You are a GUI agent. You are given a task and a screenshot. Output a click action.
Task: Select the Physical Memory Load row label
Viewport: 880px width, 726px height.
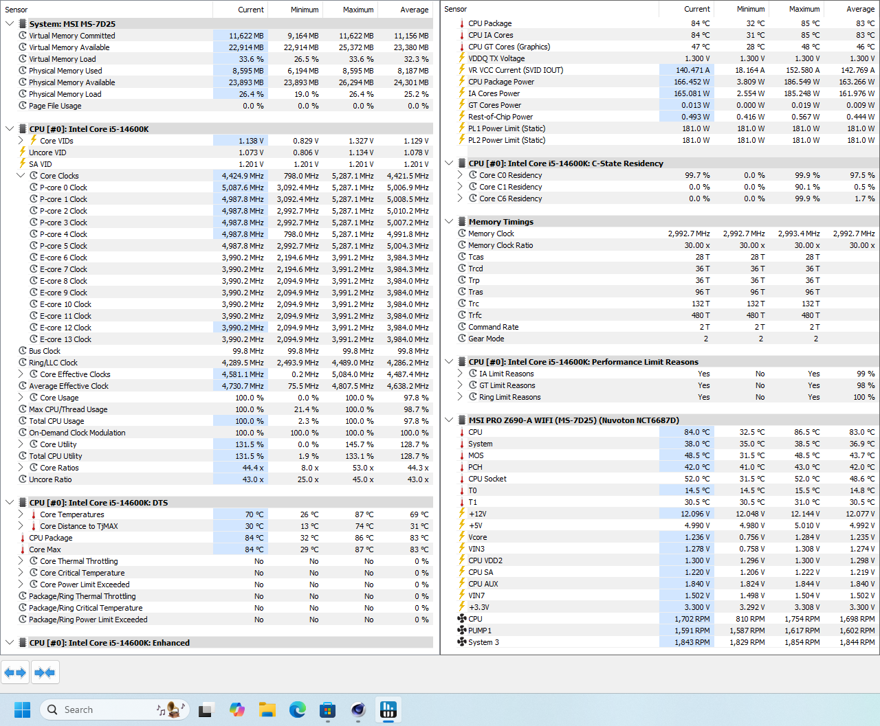coord(65,94)
